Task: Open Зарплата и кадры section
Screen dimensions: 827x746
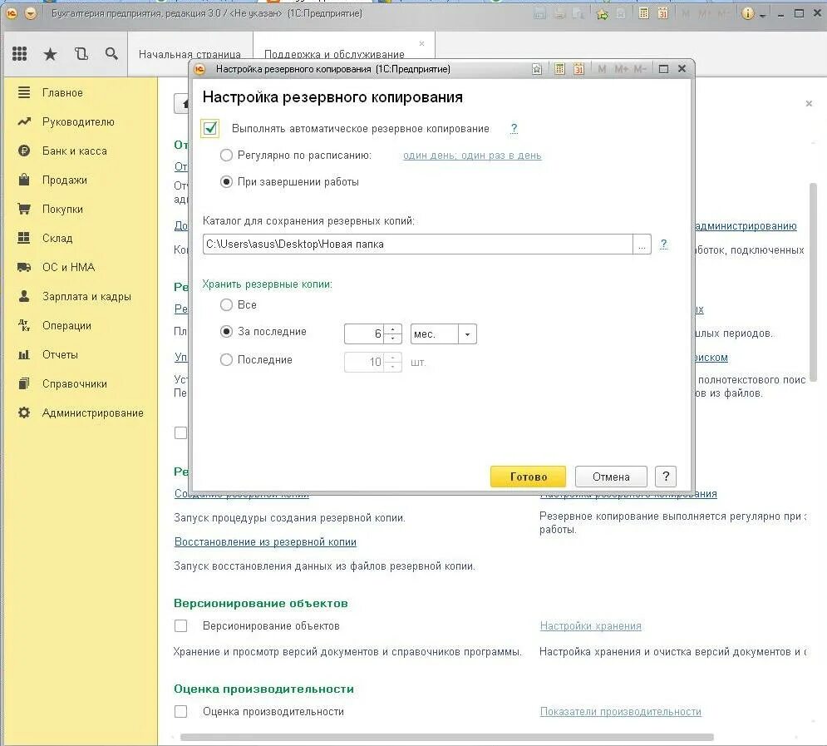Action: (x=86, y=297)
